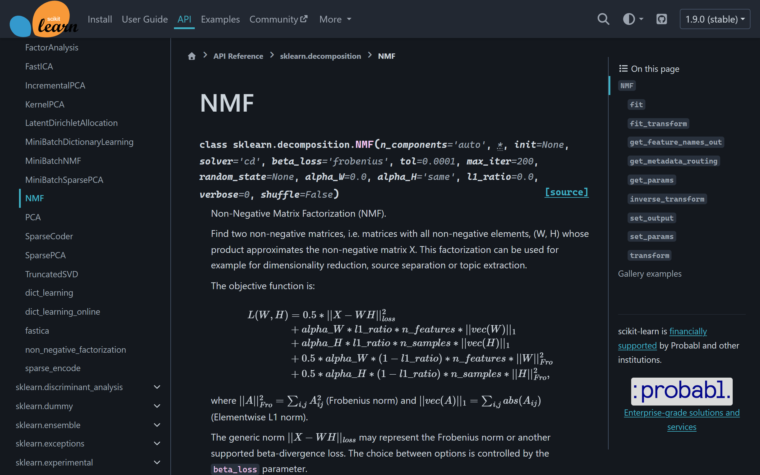This screenshot has width=760, height=475.
Task: Click the sklearn.decomposition breadcrumb
Action: 320,56
